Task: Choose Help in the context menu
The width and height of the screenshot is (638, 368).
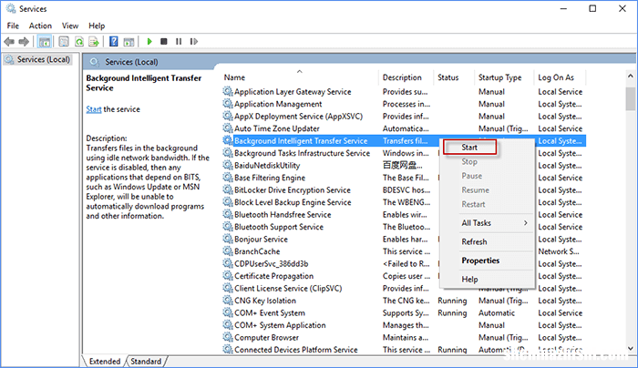Action: tap(489, 280)
